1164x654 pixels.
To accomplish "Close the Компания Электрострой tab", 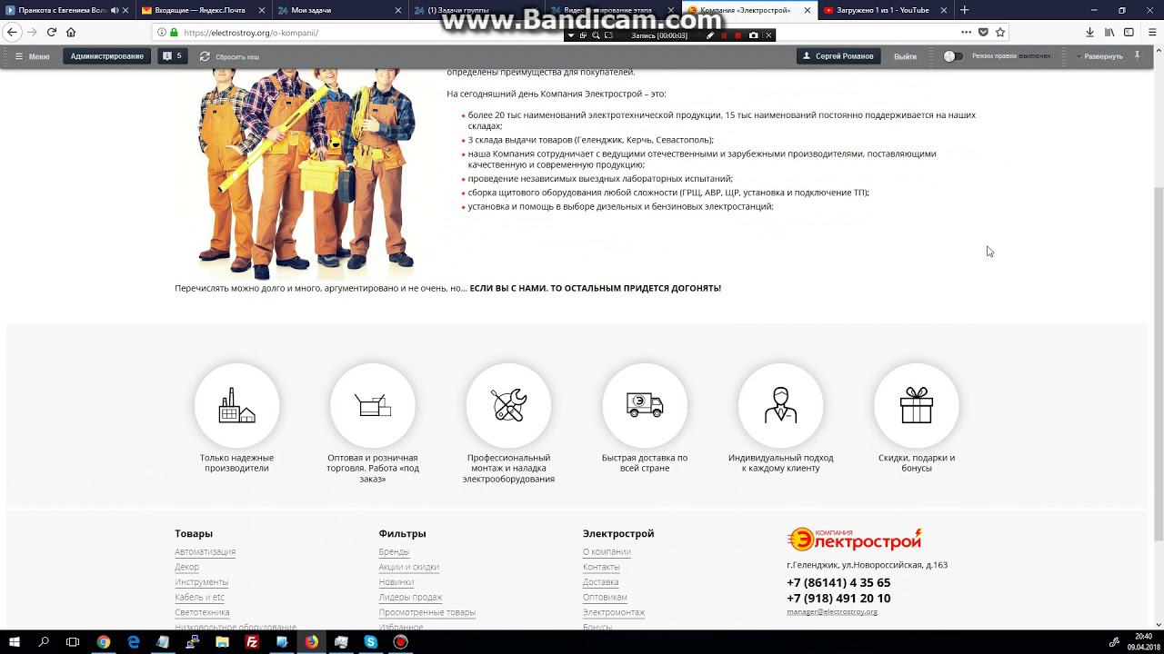I will (807, 10).
